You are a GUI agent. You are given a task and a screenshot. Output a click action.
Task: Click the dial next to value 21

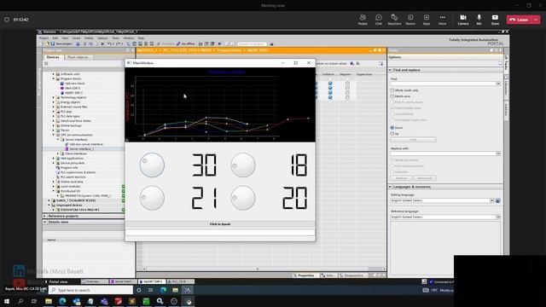coord(152,198)
